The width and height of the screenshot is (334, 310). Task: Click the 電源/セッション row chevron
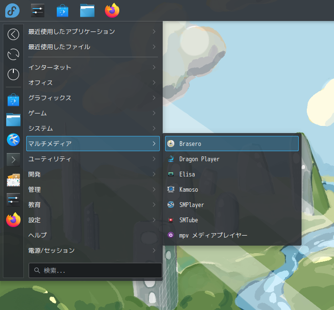pos(154,250)
